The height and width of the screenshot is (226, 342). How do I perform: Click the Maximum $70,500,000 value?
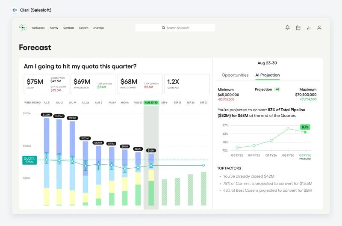click(x=306, y=95)
